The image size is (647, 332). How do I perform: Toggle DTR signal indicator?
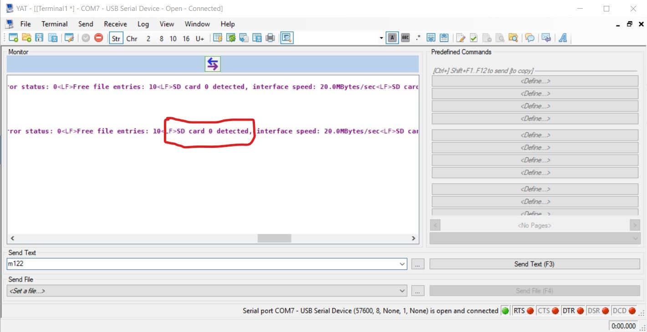point(573,311)
